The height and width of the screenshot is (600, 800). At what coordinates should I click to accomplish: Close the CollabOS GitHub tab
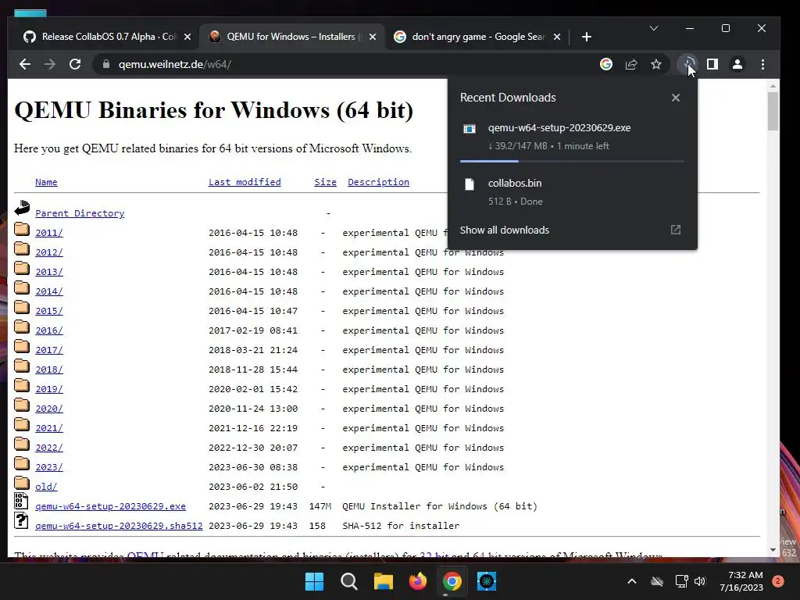coord(187,37)
